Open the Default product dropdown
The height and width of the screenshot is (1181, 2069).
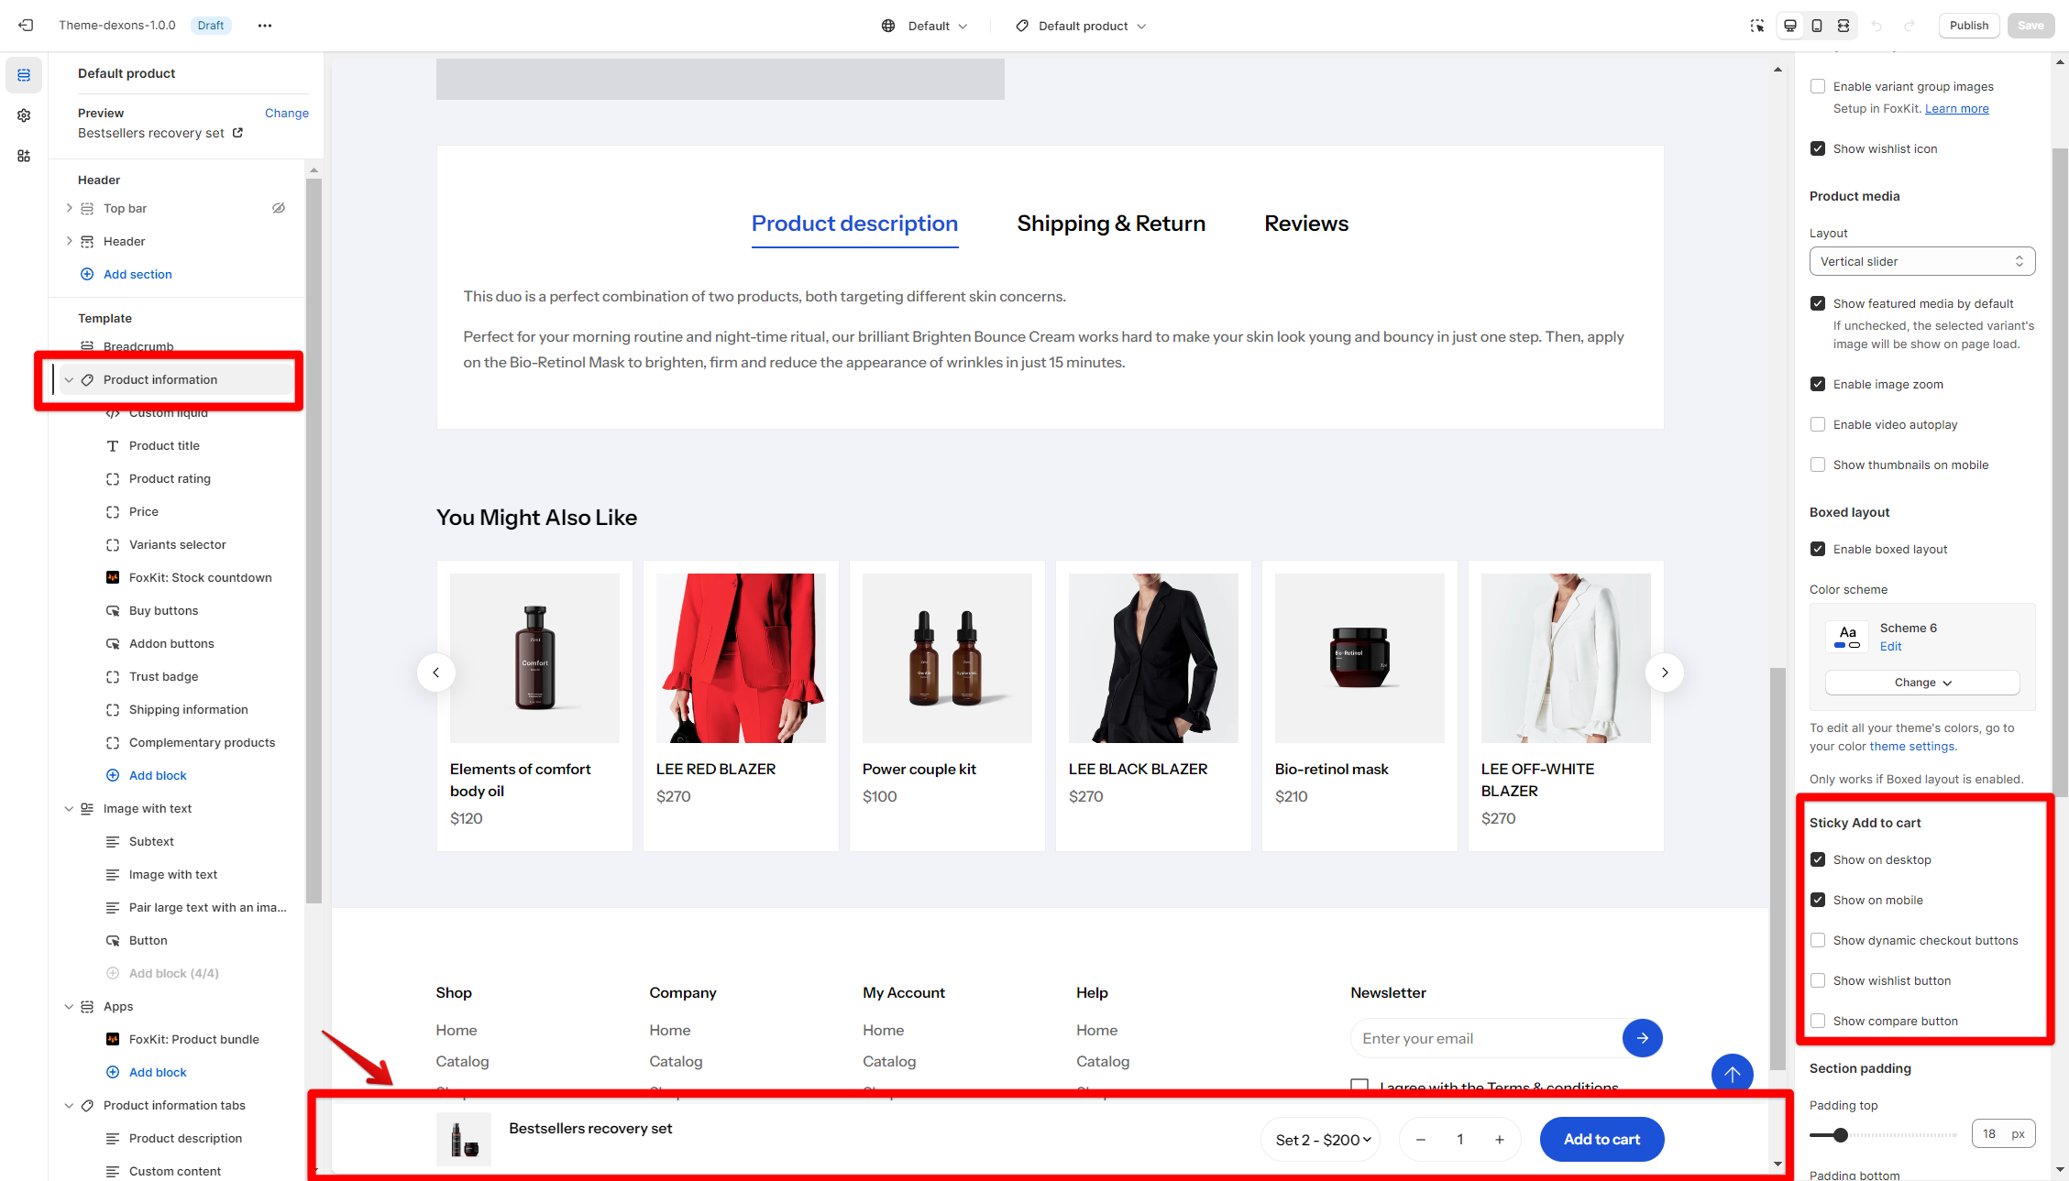coord(1081,26)
